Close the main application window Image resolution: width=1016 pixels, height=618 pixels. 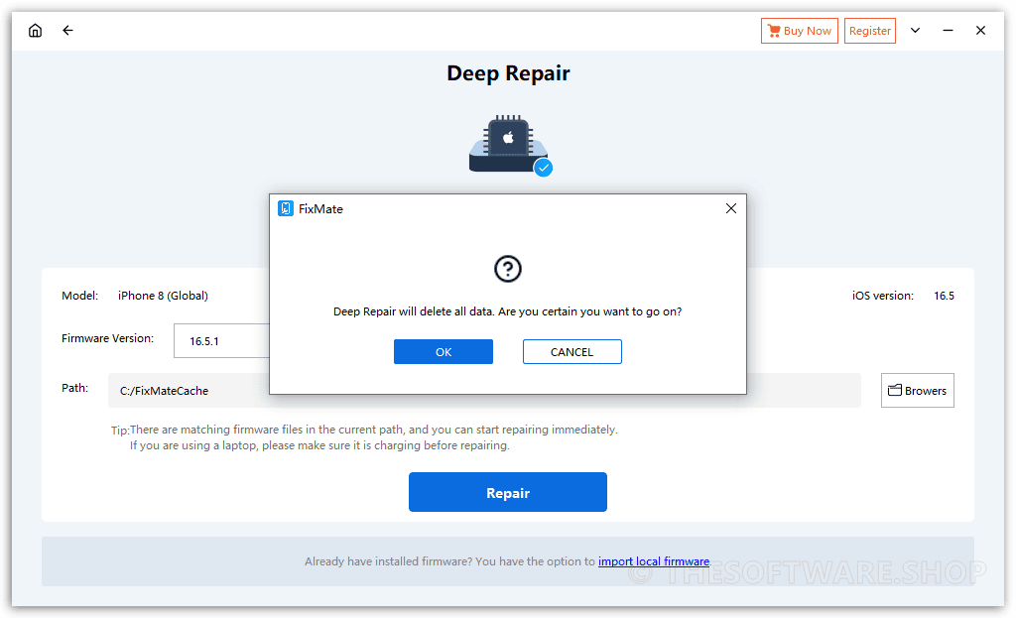[980, 31]
